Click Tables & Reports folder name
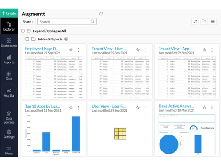 click(50, 39)
